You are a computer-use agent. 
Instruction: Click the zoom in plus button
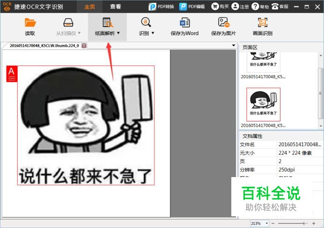click(x=314, y=223)
